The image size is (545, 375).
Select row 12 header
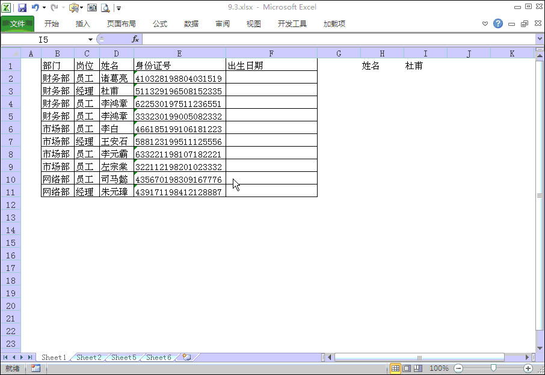[x=10, y=205]
